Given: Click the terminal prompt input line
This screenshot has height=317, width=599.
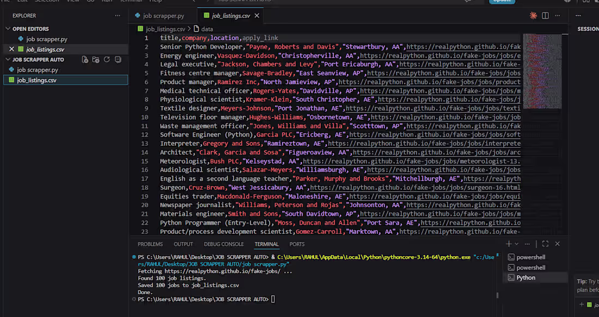Looking at the screenshot, I should click(273, 300).
